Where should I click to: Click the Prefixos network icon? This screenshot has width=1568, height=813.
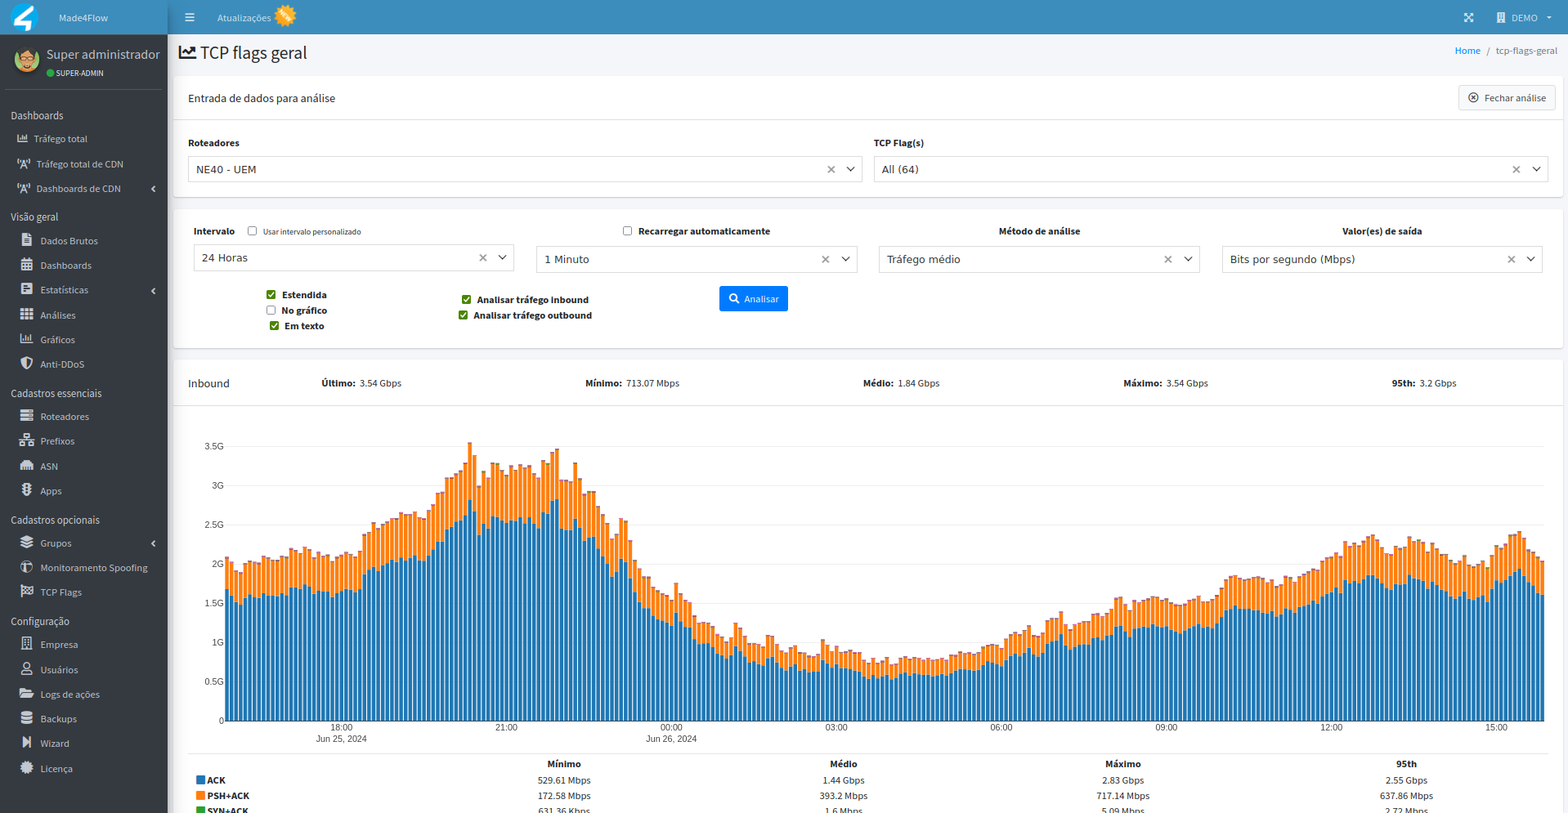click(x=27, y=440)
